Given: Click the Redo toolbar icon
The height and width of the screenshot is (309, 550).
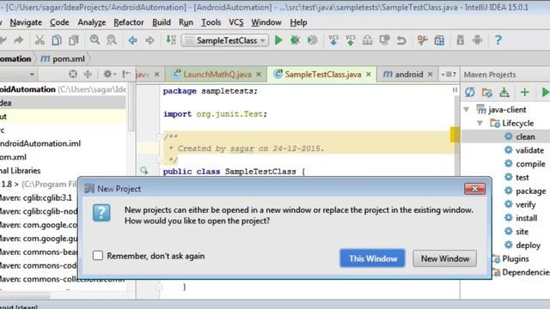Looking at the screenshot, I should pyautogui.click(x=19, y=40).
